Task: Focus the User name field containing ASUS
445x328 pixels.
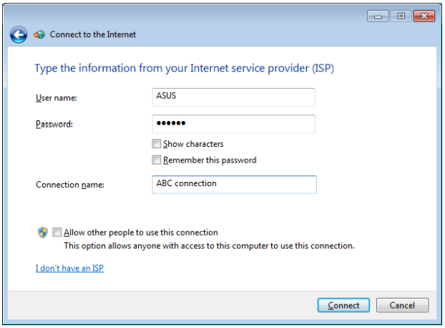Action: (x=233, y=97)
